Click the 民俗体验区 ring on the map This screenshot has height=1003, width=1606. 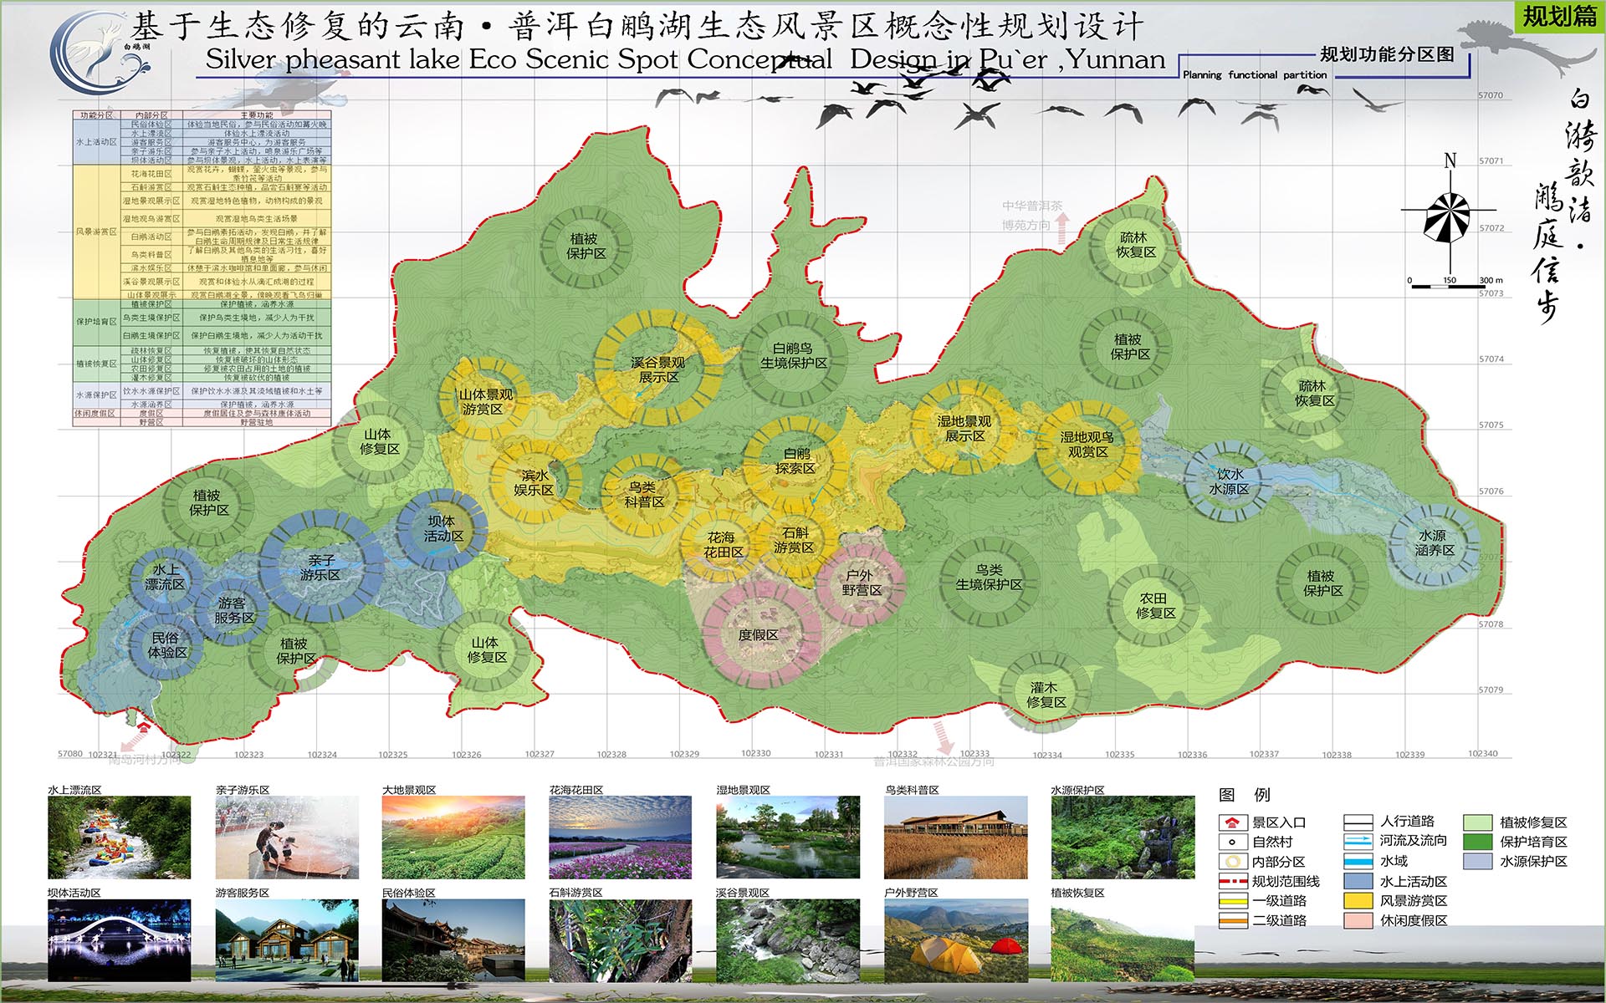tap(166, 644)
